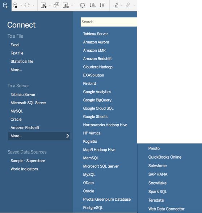Screen dimensions: 202x213
Task: Choose SAP HANA connector
Action: pyautogui.click(x=158, y=175)
